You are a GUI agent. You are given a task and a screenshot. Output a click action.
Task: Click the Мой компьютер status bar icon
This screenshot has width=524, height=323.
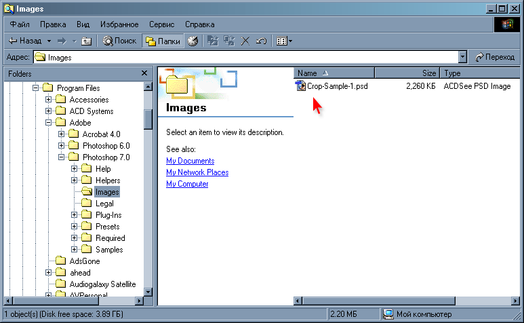point(388,314)
